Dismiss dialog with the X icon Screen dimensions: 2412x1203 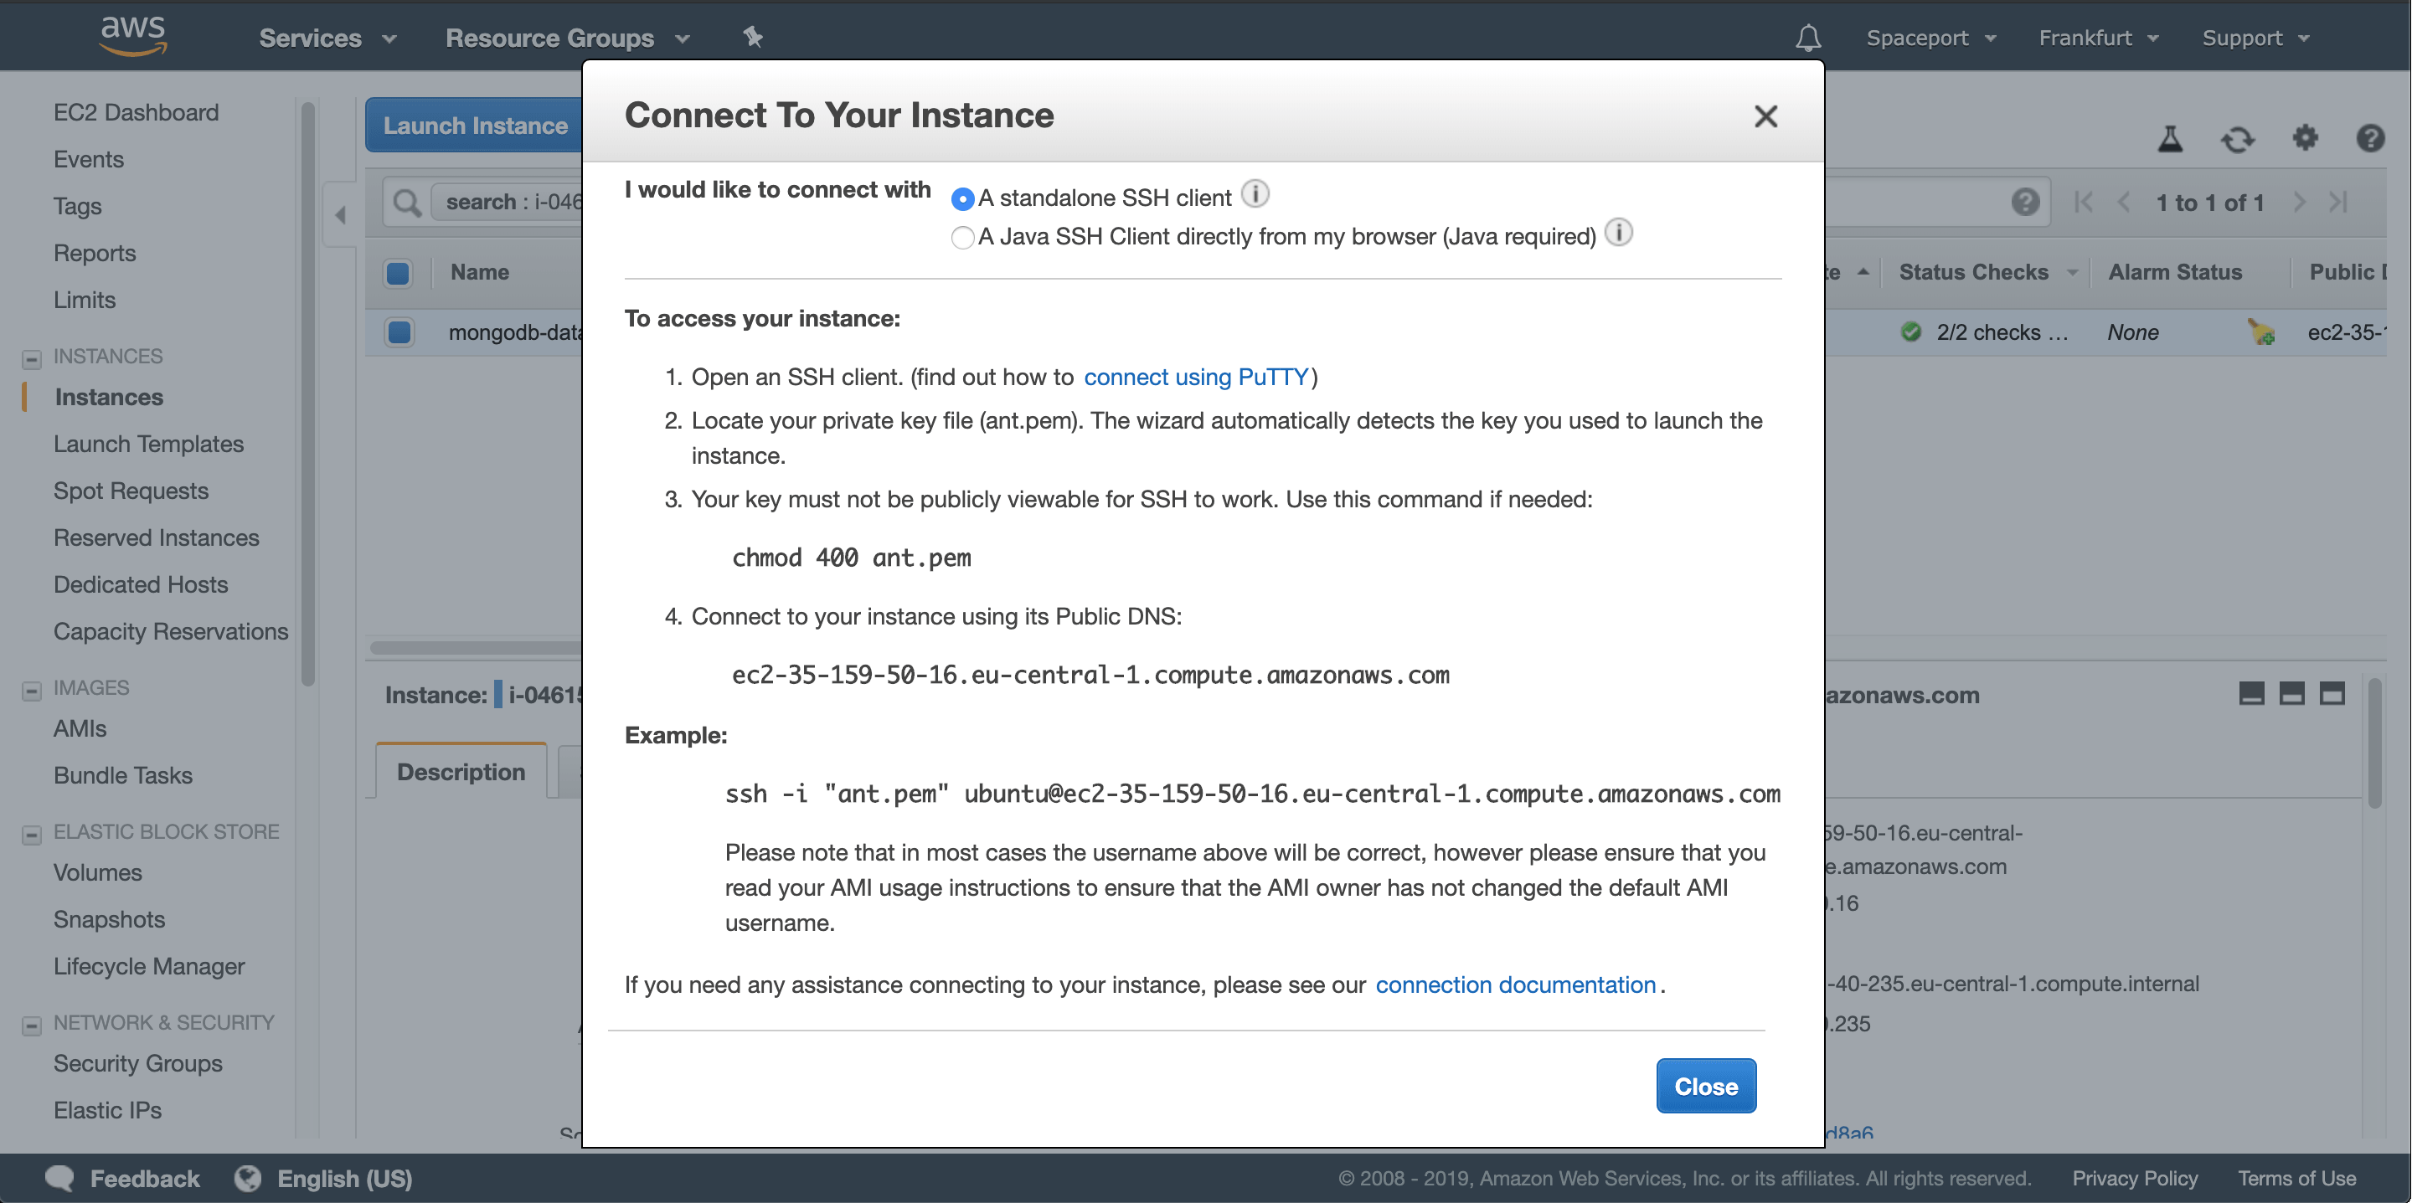(x=1765, y=116)
